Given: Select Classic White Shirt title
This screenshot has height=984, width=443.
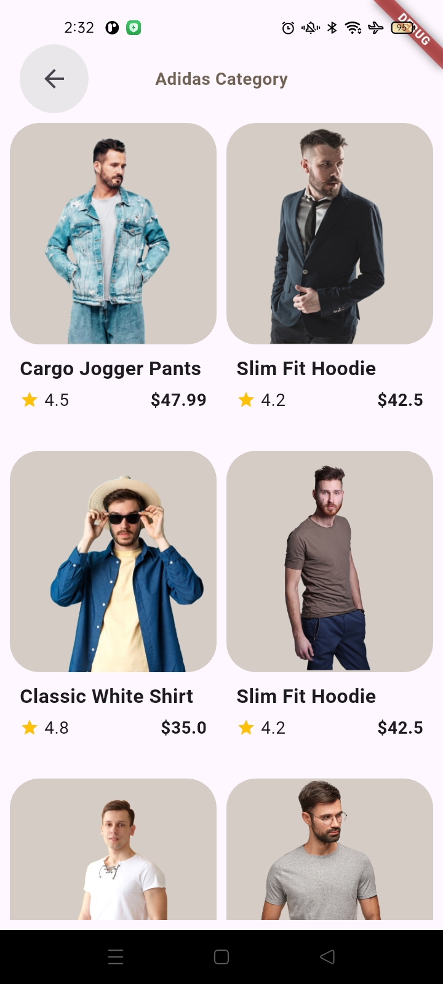Looking at the screenshot, I should (106, 696).
